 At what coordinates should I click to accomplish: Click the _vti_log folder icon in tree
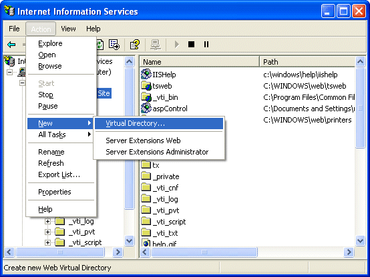coord(60,221)
